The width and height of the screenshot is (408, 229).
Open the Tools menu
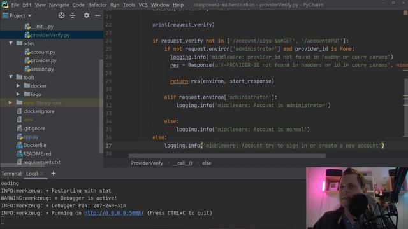[129, 4]
